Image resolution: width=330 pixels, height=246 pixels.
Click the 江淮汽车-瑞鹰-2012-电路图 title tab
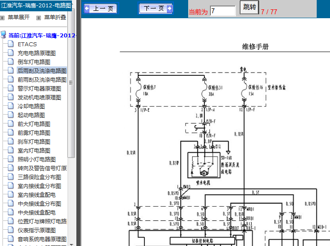(36, 5)
